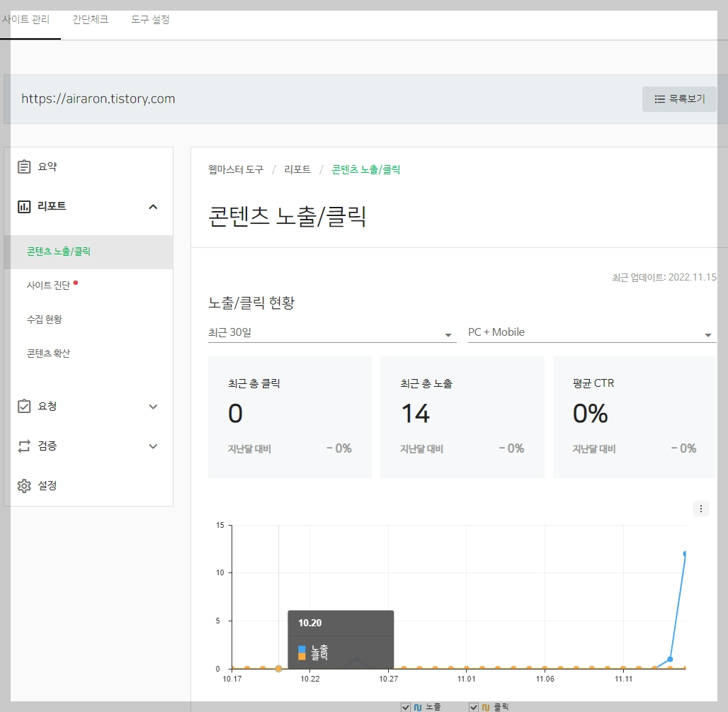The height and width of the screenshot is (712, 728).
Task: Go to 리포트 breadcrumb link
Action: (297, 169)
